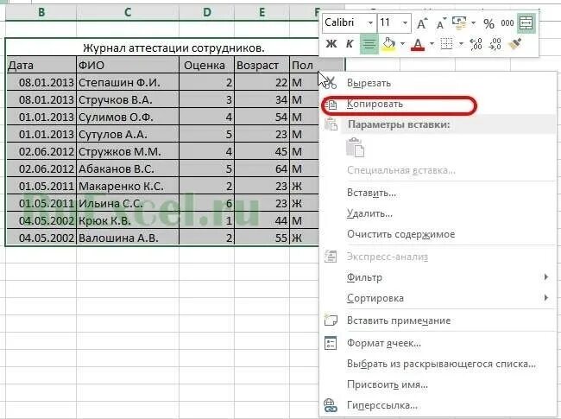This screenshot has width=561, height=419.
Task: Toggle bold (Ж) formatting
Action: 331,44
